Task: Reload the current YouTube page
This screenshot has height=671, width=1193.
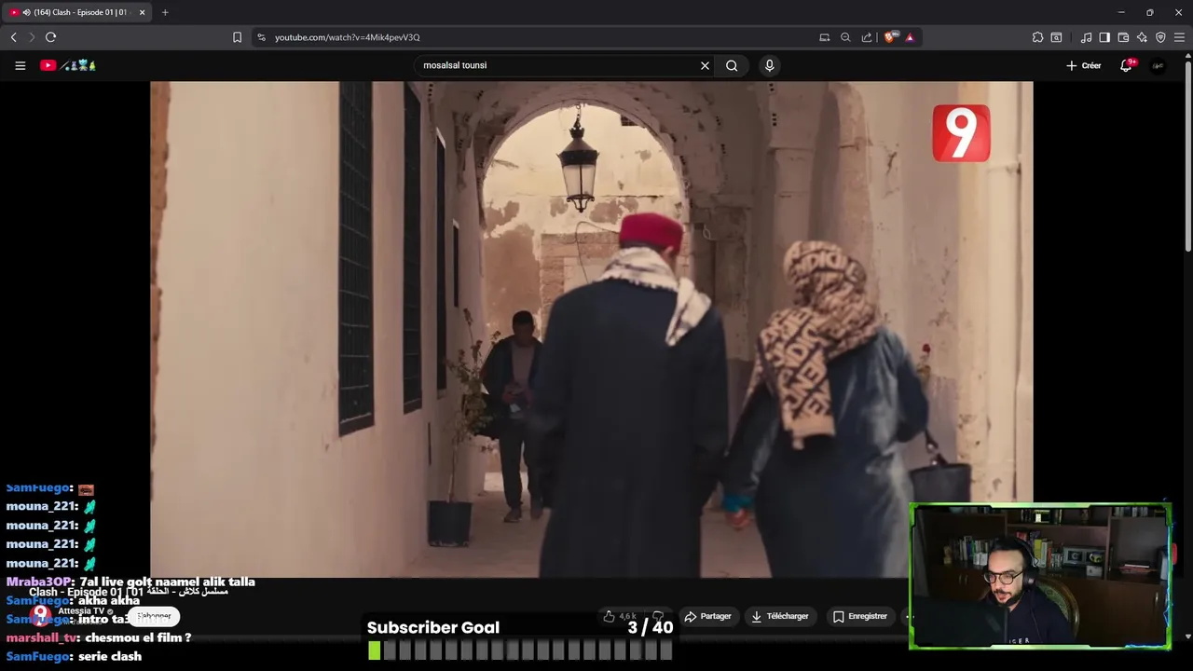Action: pyautogui.click(x=50, y=37)
